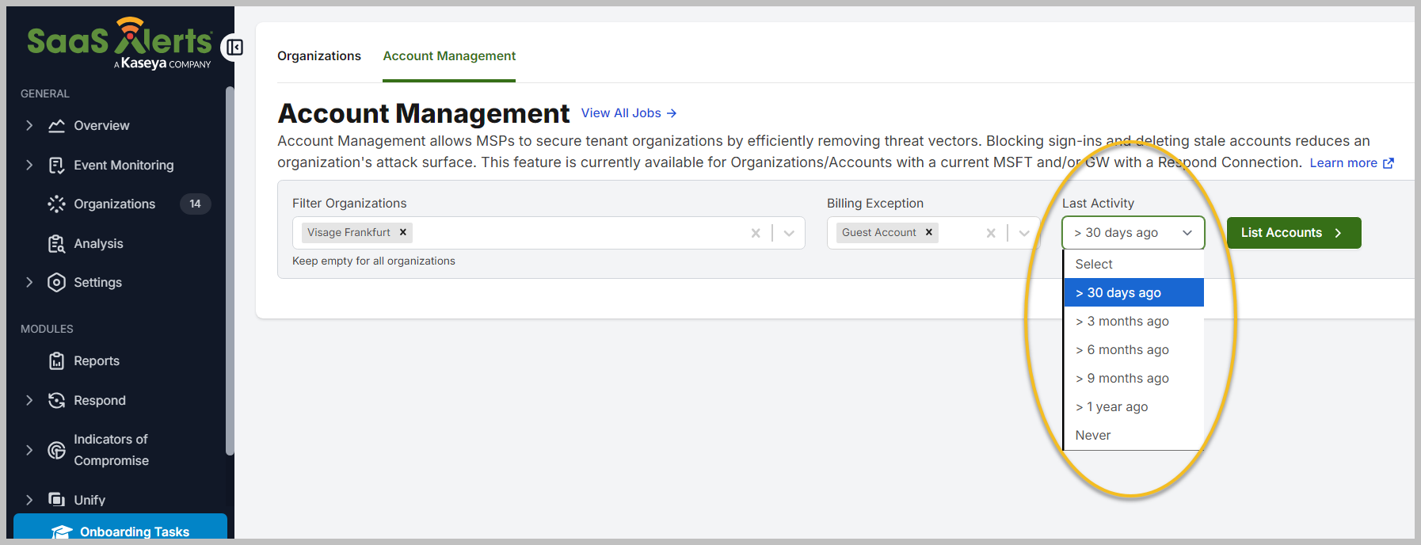
Task: Collapse the sidebar with the panel icon
Action: point(234,48)
